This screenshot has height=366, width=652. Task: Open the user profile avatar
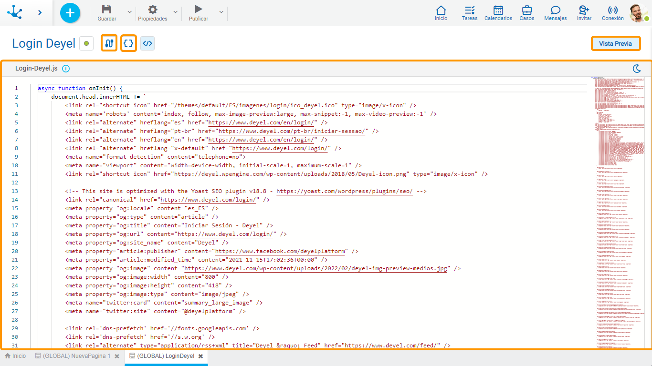tap(638, 13)
